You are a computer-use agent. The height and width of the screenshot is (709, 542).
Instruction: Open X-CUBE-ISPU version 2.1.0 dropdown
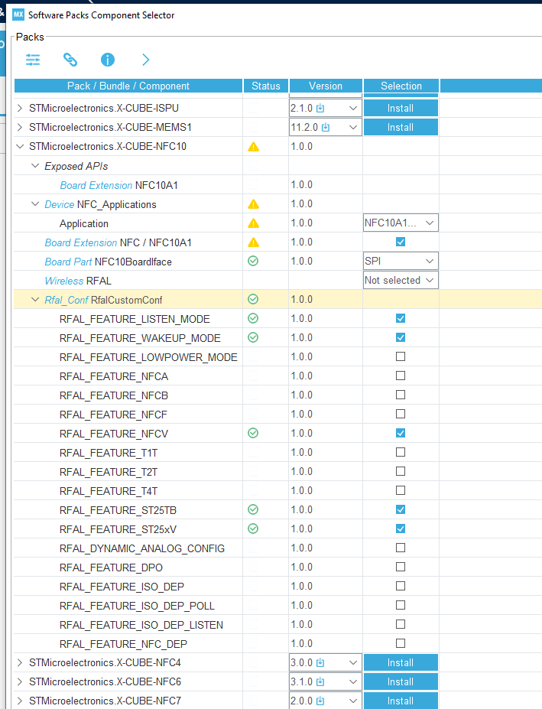coord(353,108)
